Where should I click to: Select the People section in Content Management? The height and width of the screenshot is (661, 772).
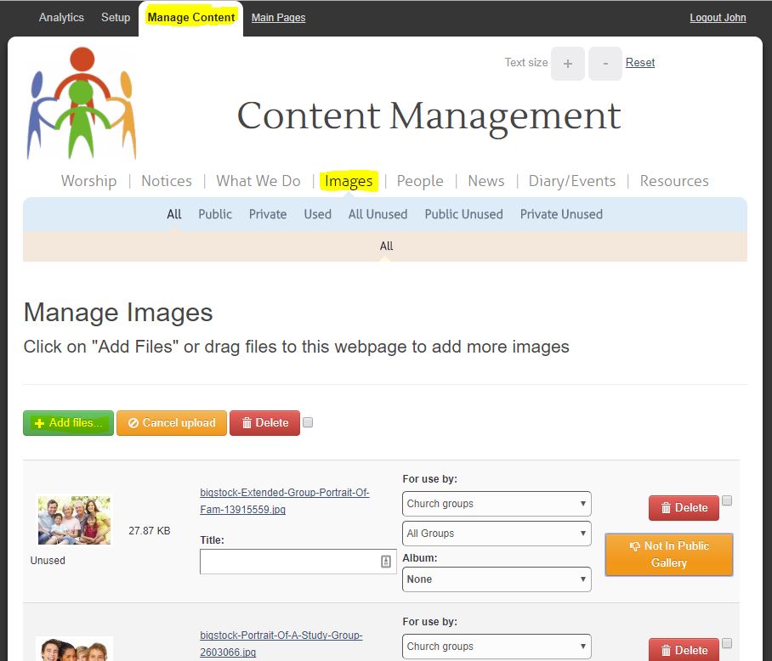(x=419, y=181)
